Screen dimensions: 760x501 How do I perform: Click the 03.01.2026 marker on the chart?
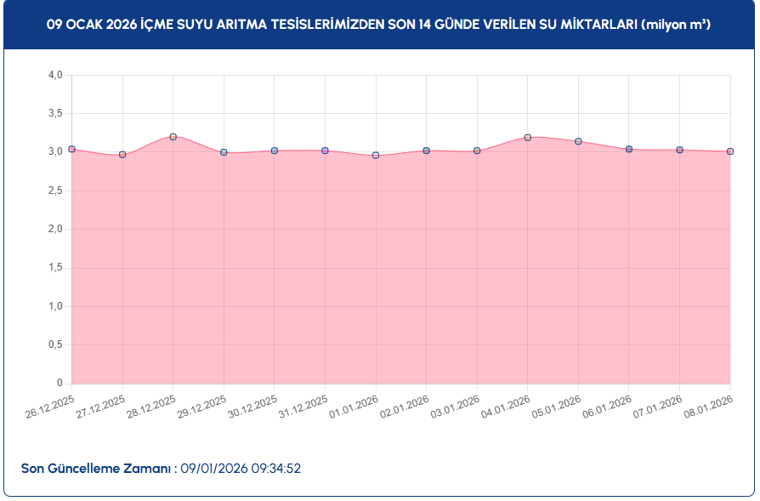point(477,151)
